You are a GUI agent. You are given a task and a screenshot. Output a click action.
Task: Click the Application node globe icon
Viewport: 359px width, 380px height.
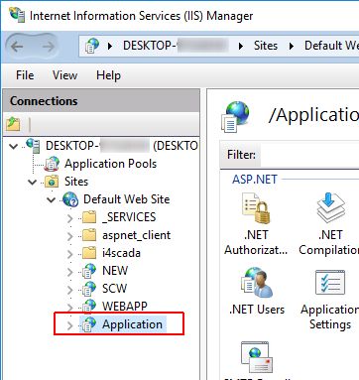click(x=89, y=324)
